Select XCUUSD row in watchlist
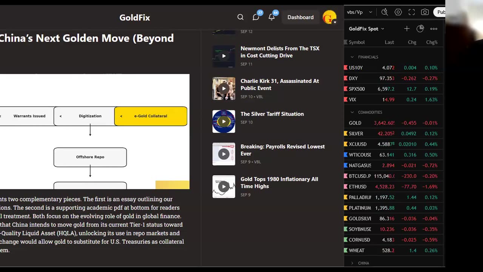483x272 pixels. click(x=394, y=144)
